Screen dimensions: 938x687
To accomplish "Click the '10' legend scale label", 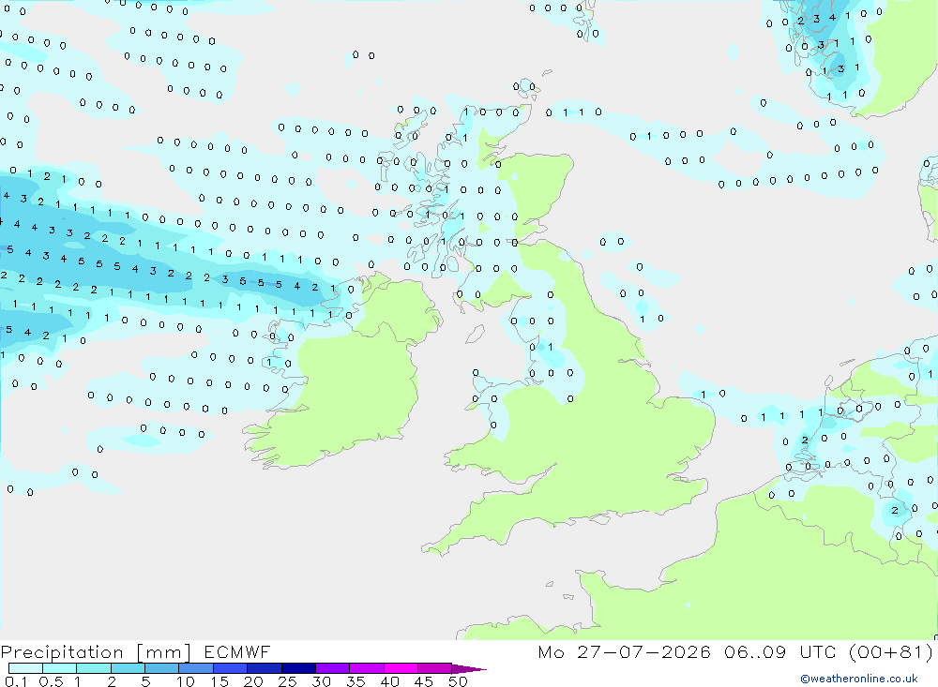I will coord(186,681).
